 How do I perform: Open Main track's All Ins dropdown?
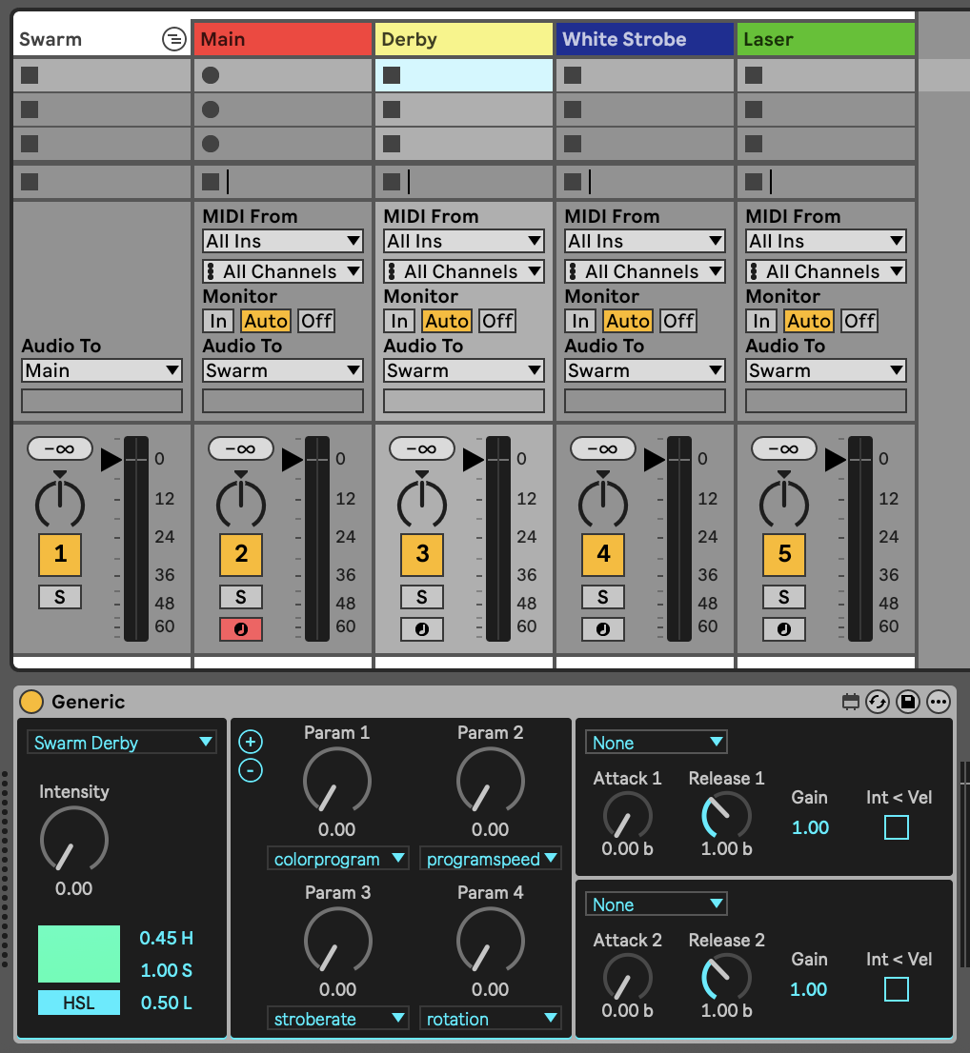[283, 242]
